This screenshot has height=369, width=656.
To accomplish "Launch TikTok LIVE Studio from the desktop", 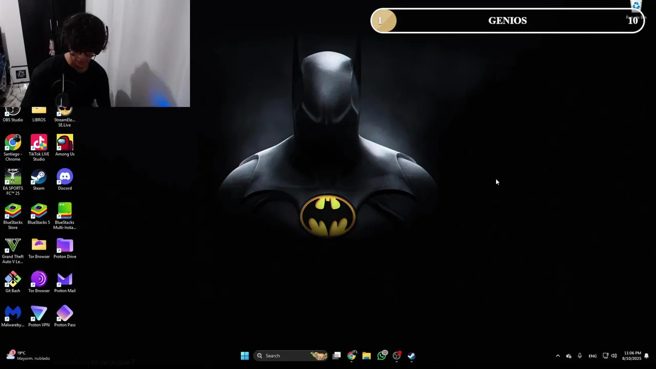I will coord(39,148).
